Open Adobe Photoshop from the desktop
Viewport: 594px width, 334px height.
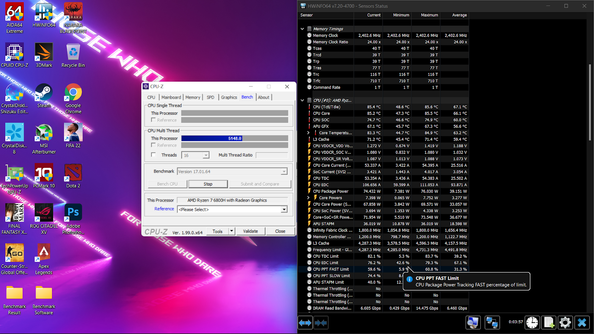tap(73, 219)
